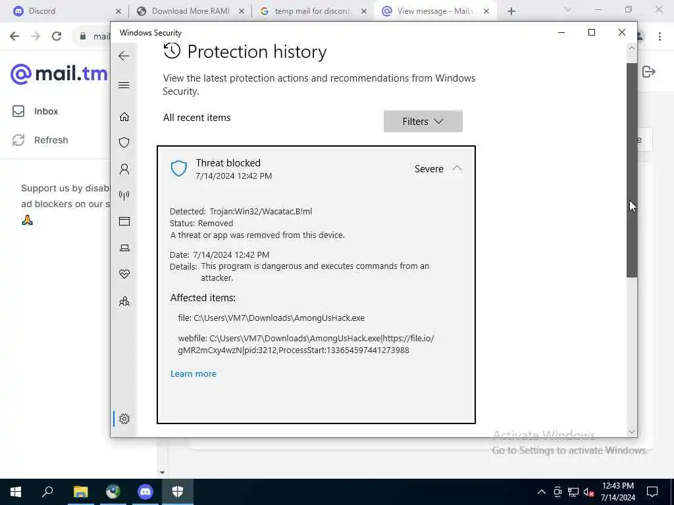Image resolution: width=674 pixels, height=505 pixels.
Task: Close the Discord browser tab
Action: point(118,12)
